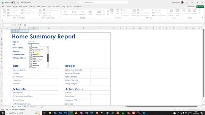Select column G header
The height and width of the screenshot is (115, 205).
(83, 28)
